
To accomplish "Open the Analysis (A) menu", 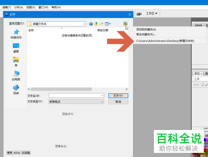I will point(19,7).
